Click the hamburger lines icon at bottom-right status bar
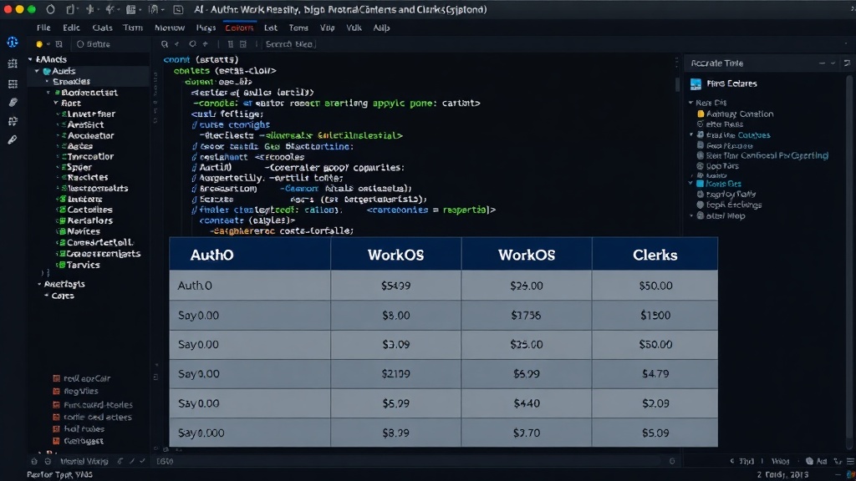Screen dimensions: 856x481 [x=849, y=461]
